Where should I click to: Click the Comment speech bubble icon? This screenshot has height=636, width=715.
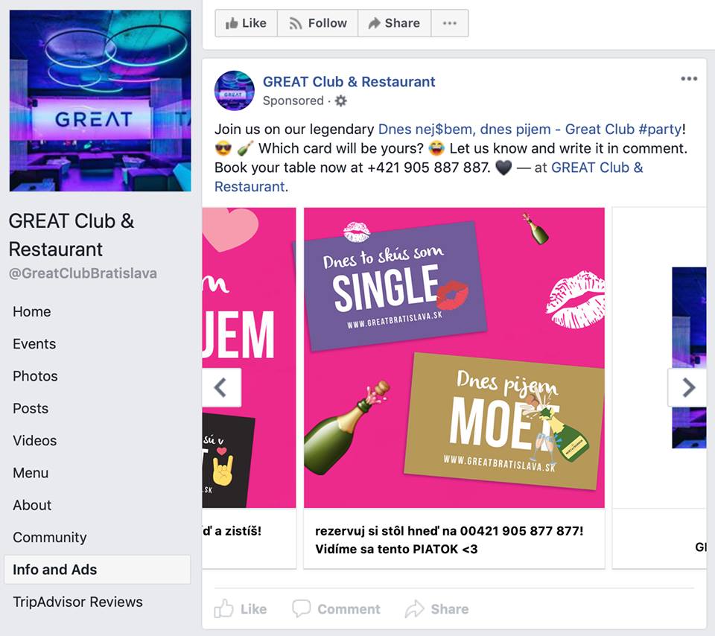coord(301,608)
